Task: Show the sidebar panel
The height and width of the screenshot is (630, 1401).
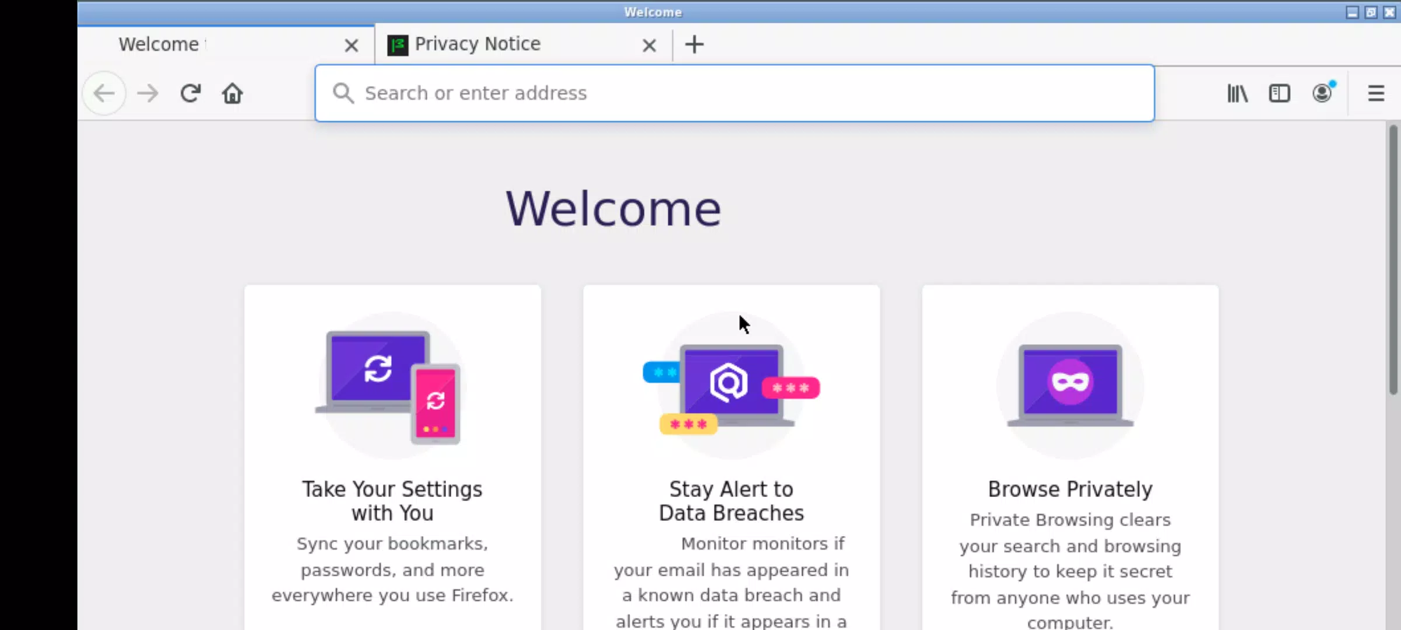Action: (1279, 93)
